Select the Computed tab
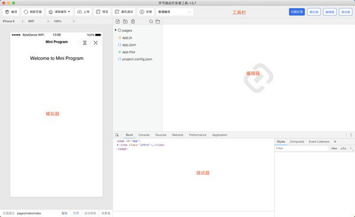This screenshot has height=217, width=355. pyautogui.click(x=297, y=142)
